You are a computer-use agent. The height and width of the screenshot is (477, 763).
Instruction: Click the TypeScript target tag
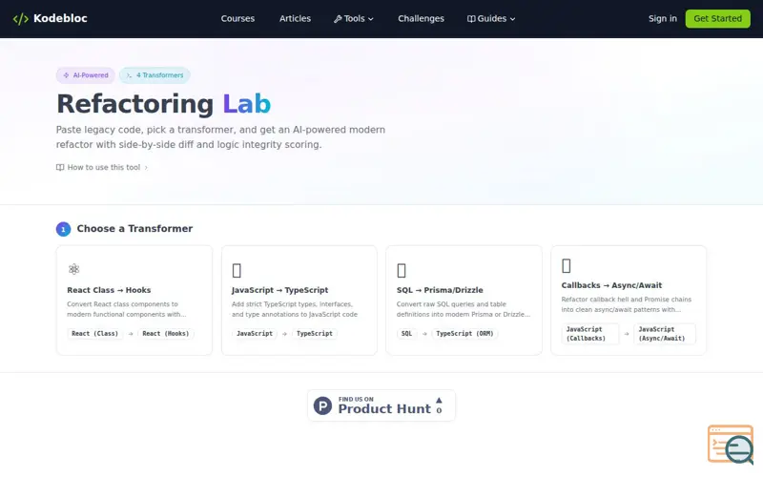click(x=315, y=334)
